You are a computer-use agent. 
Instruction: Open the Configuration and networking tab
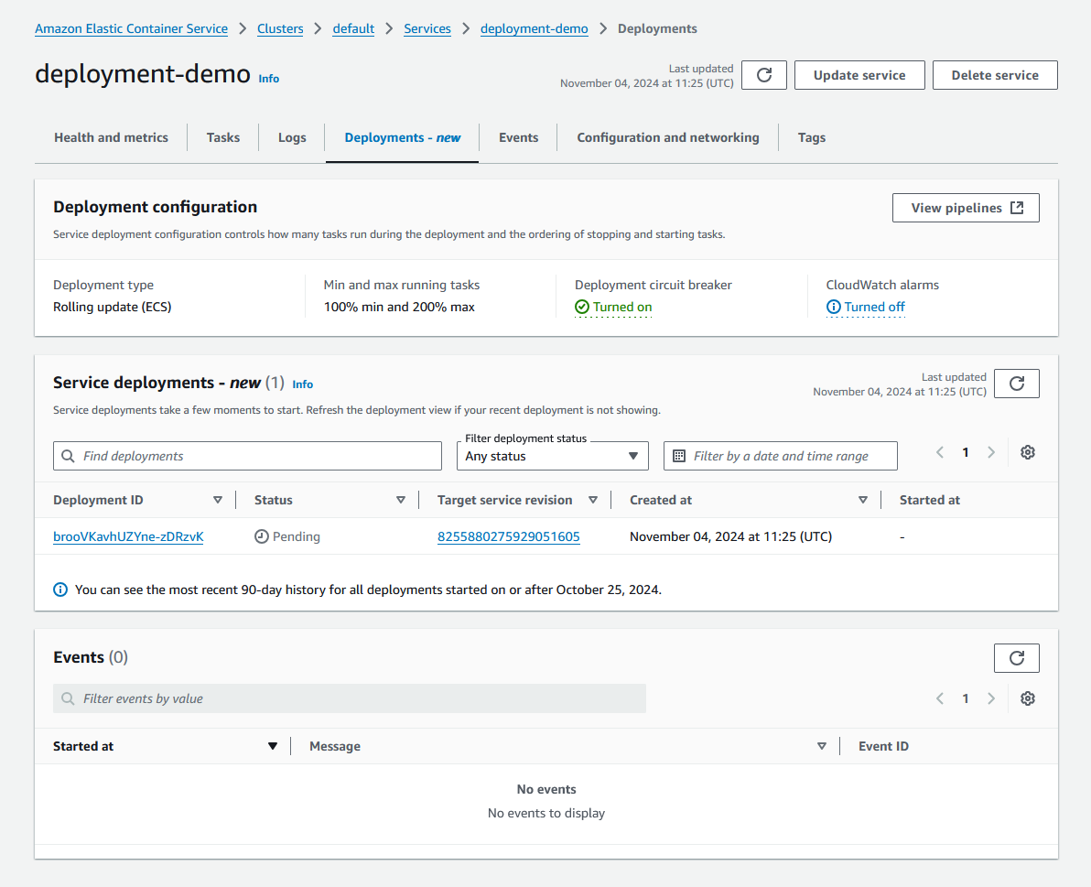pos(667,136)
